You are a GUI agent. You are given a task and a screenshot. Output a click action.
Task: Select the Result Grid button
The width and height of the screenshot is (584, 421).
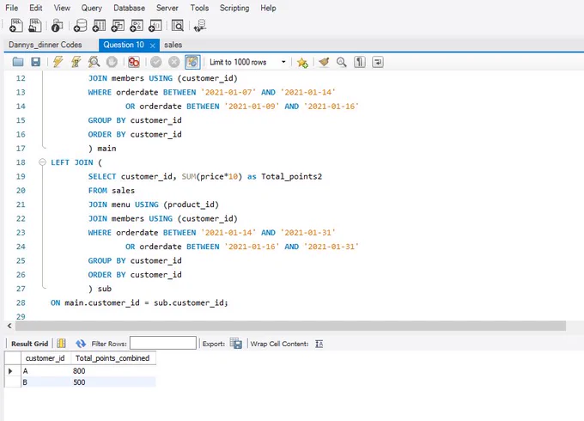click(29, 344)
